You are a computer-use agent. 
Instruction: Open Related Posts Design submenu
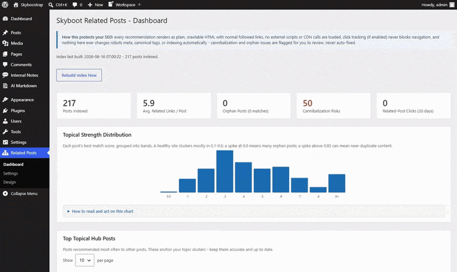(x=10, y=182)
